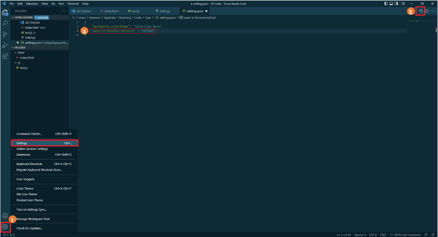Screen dimensions: 438x237
Task: Click Open Settings (UI) icon in editor toolbar
Action: pyautogui.click(x=421, y=11)
